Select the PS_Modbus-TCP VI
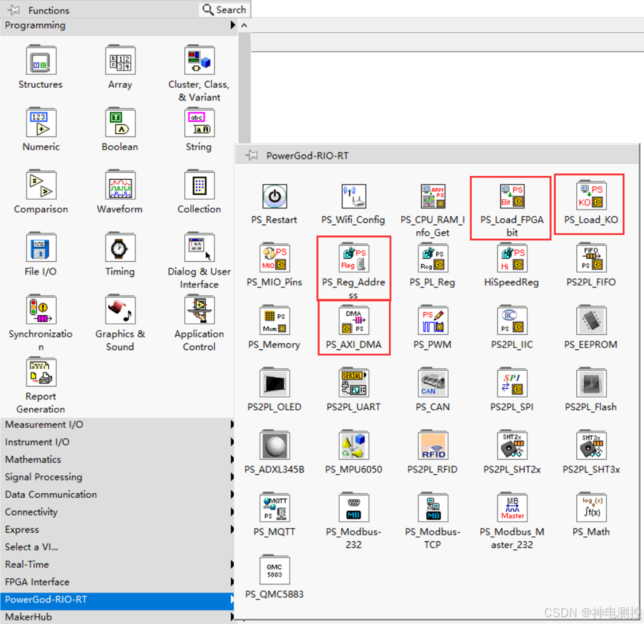This screenshot has height=624, width=644. pyautogui.click(x=433, y=507)
